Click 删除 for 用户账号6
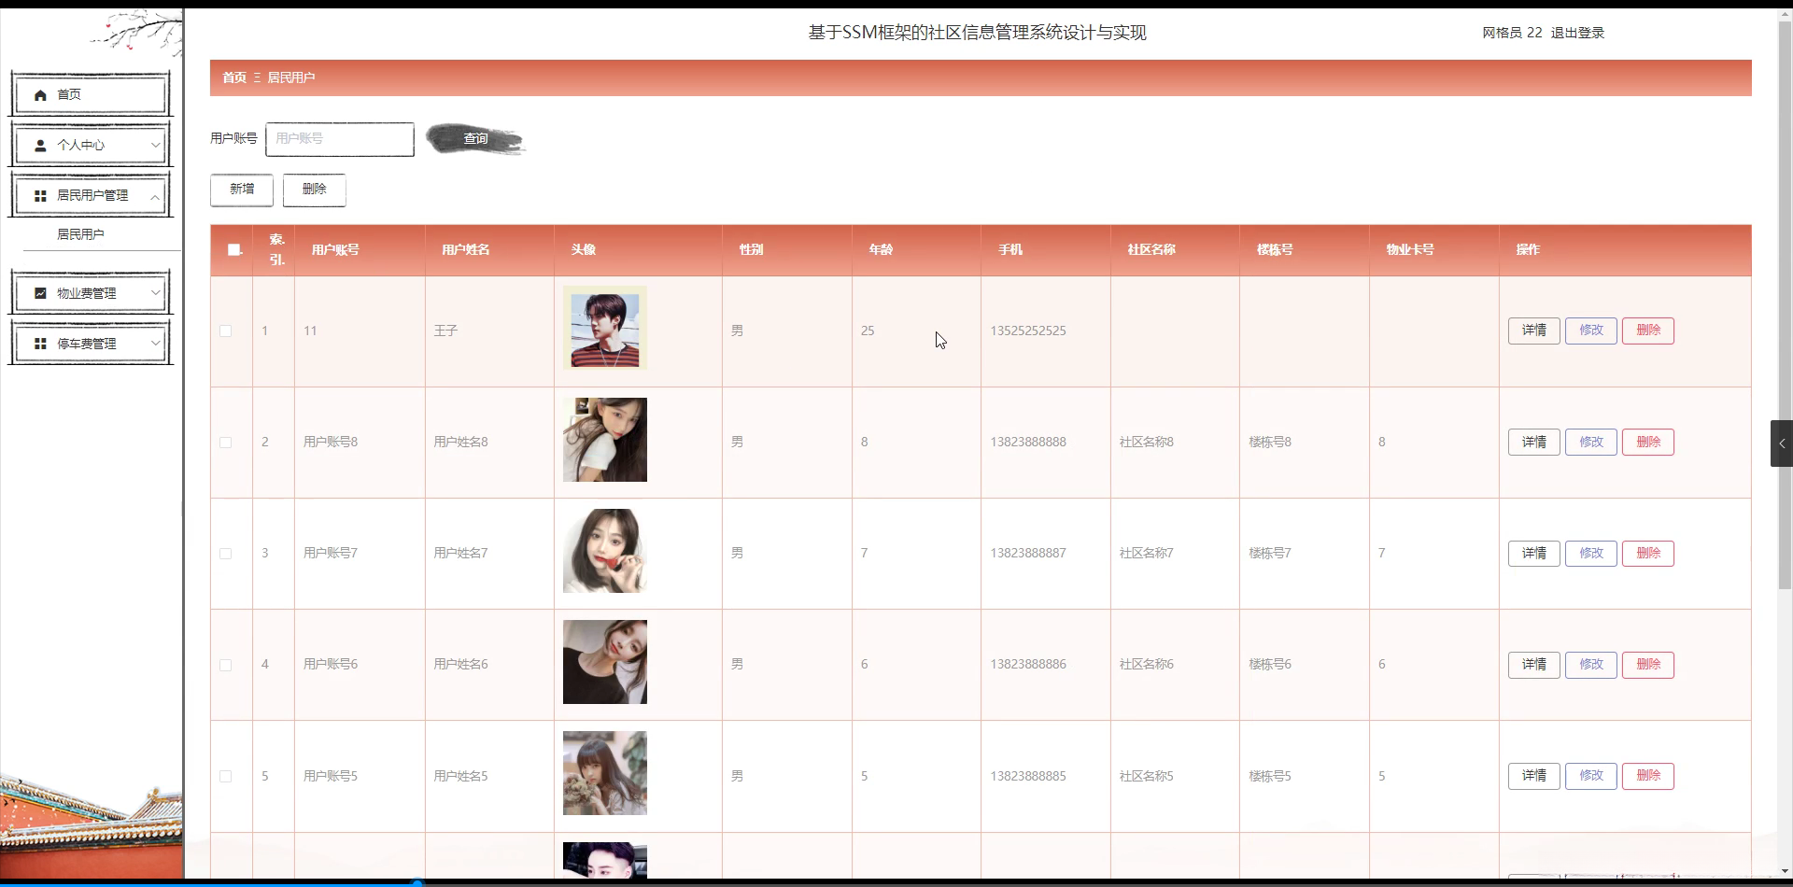Screen dimensions: 1793x887 pos(1648,665)
